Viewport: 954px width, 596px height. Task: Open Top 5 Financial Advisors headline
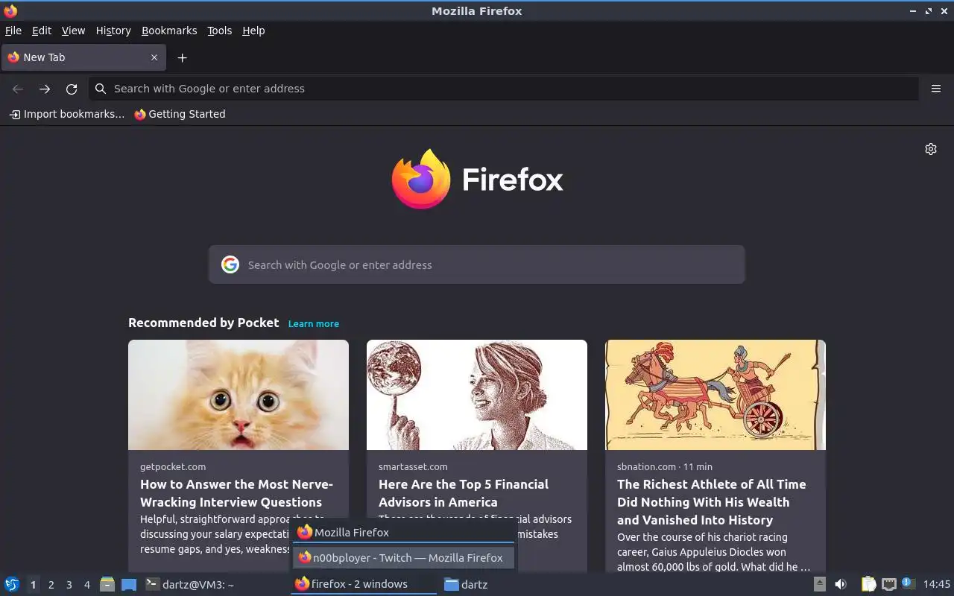pyautogui.click(x=463, y=493)
